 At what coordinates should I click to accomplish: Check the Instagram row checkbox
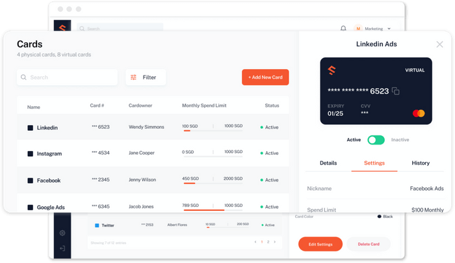coord(30,154)
